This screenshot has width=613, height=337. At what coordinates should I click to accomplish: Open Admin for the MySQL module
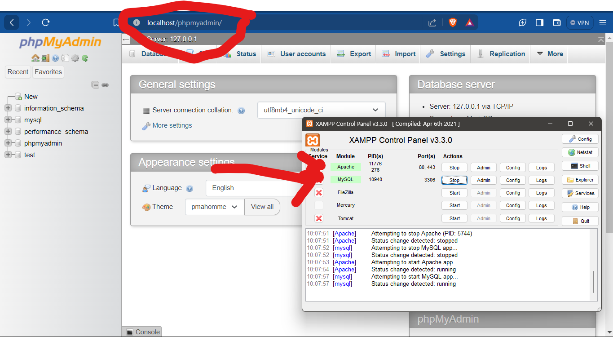[x=484, y=180]
